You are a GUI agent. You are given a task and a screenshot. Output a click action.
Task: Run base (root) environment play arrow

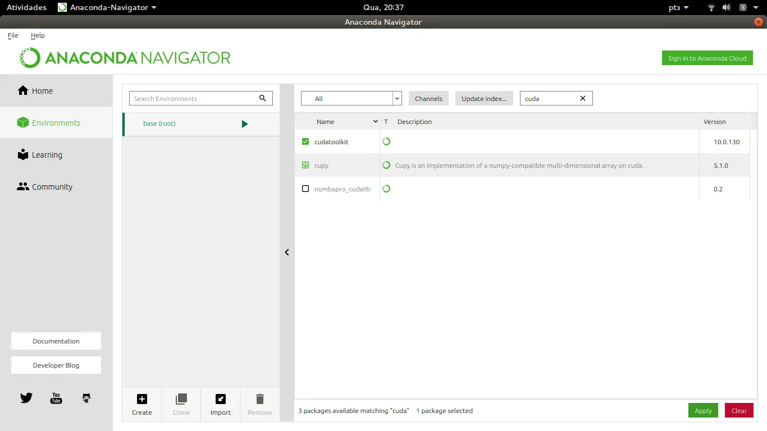pyautogui.click(x=245, y=124)
